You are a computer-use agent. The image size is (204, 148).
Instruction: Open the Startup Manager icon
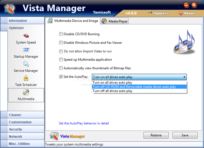(x=26, y=50)
